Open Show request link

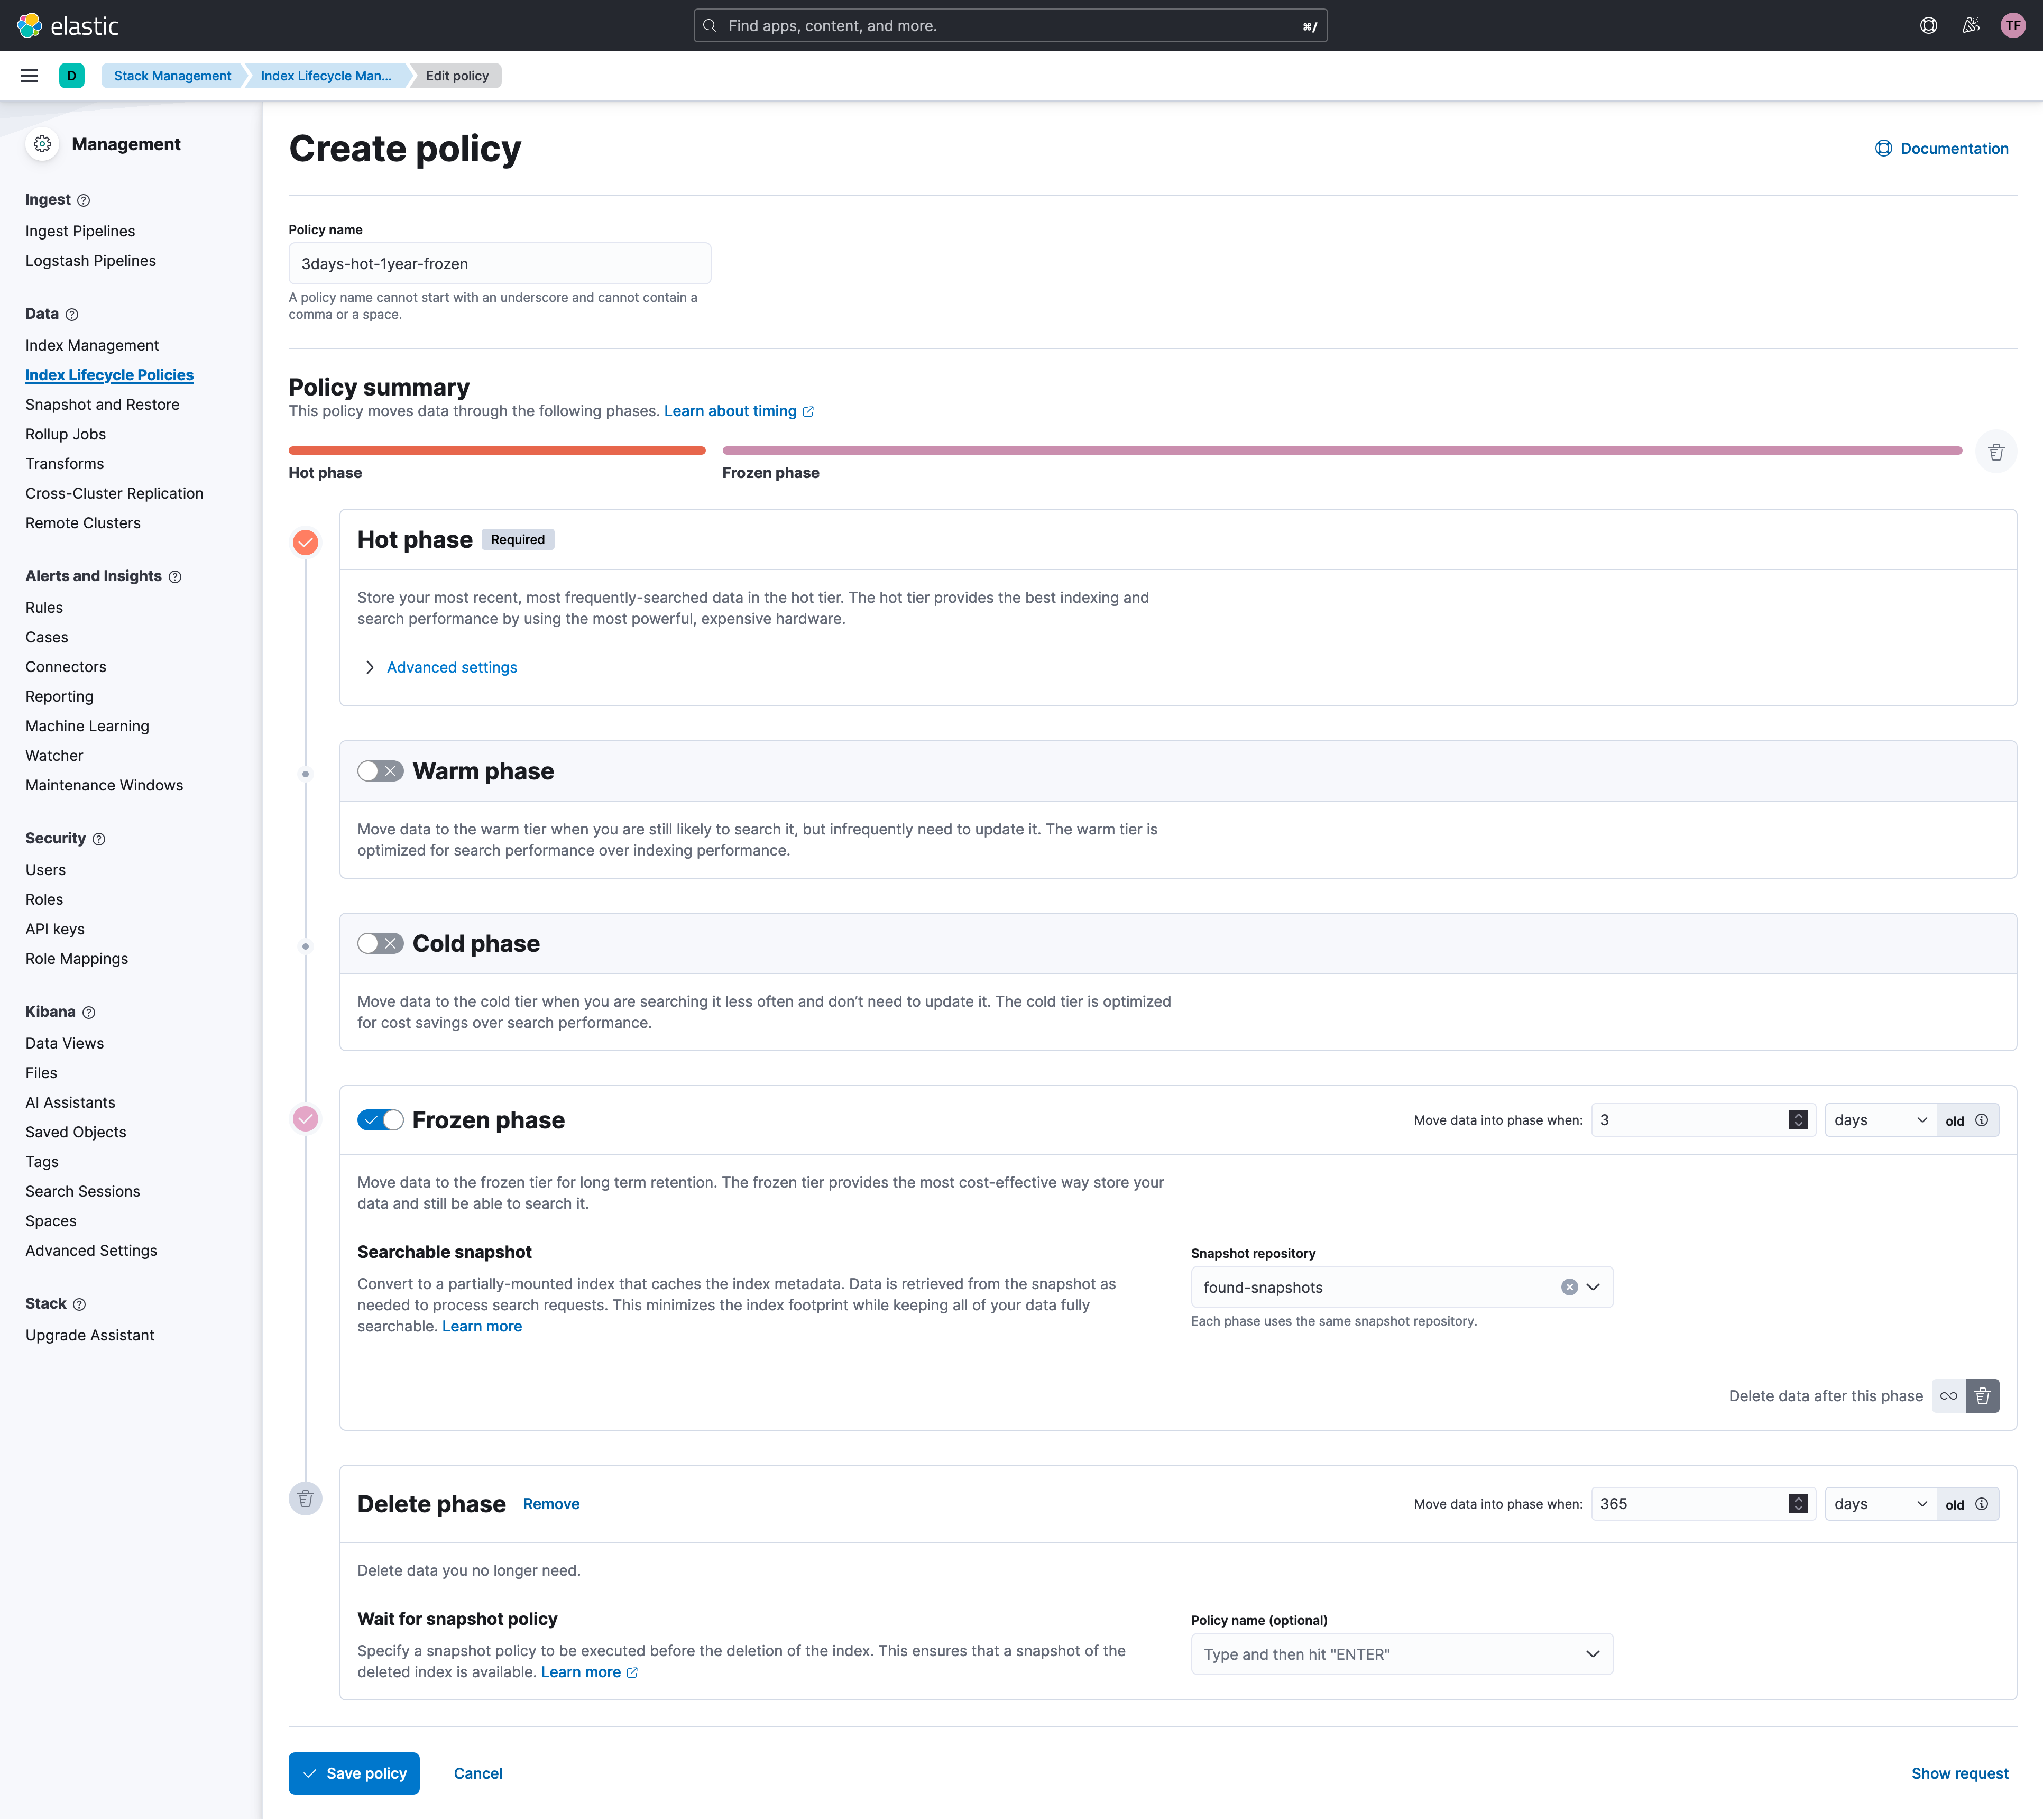(1960, 1773)
